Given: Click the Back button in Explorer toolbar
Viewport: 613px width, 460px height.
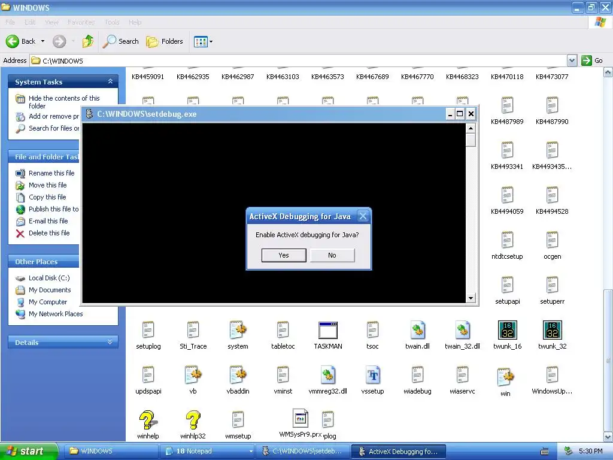Looking at the screenshot, I should coord(21,41).
